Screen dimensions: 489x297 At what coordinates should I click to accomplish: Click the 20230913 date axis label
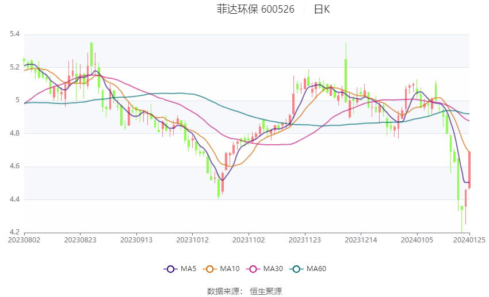point(136,240)
